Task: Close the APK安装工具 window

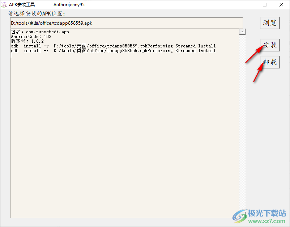Action: click(x=281, y=5)
